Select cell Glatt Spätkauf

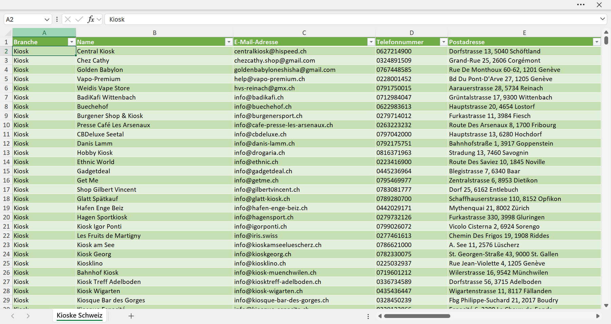tap(154, 198)
